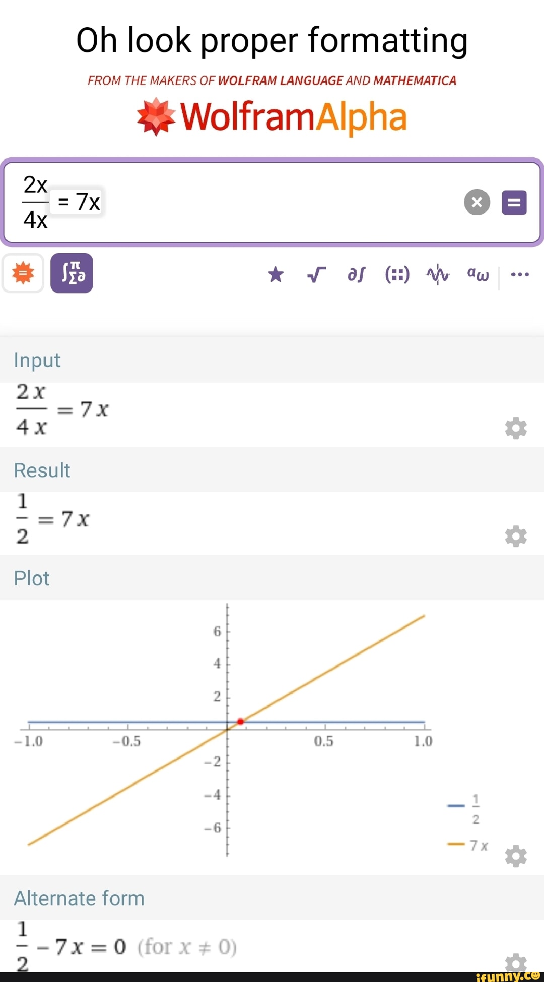This screenshot has width=544, height=982.
Task: Click the orange 7x legend swatch
Action: tap(455, 844)
